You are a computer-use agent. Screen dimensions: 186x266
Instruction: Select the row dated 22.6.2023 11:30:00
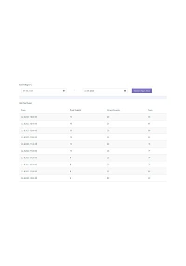click(x=93, y=151)
